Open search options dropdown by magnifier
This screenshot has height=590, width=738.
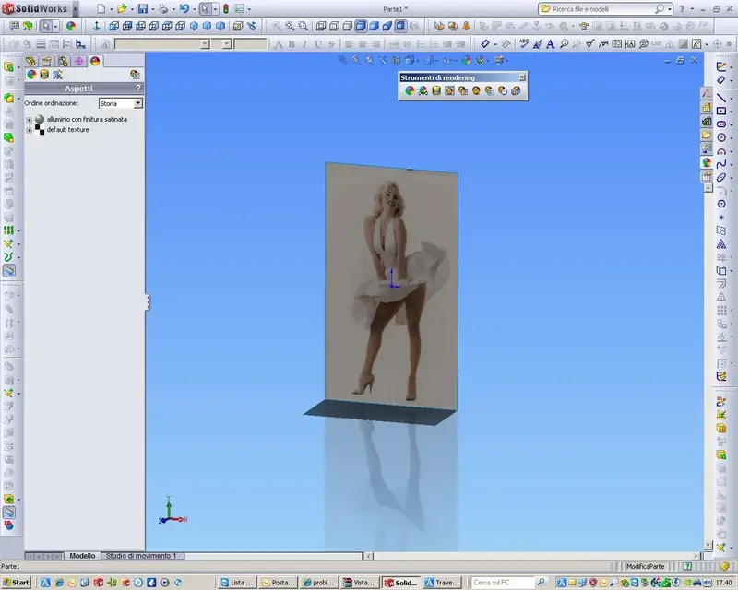[x=670, y=9]
